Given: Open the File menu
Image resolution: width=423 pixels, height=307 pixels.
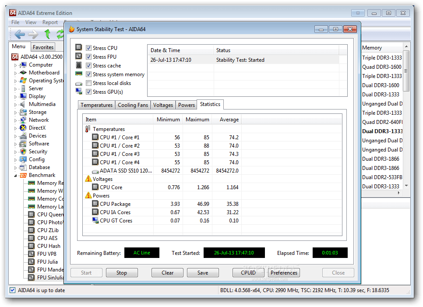Looking at the screenshot, I should coord(15,22).
